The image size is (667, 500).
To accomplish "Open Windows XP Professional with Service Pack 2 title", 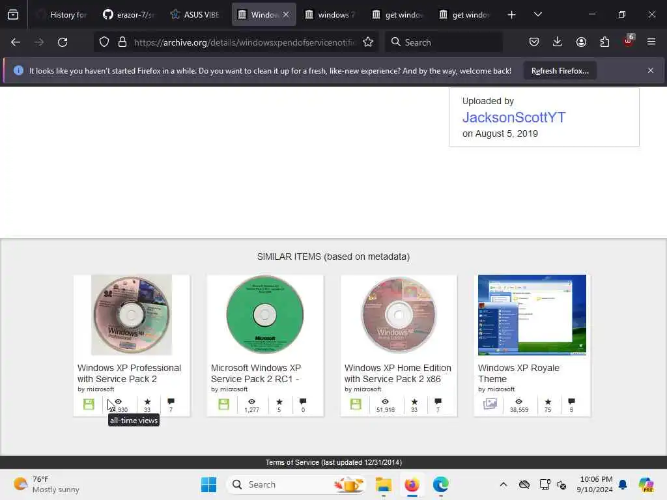I will click(129, 373).
